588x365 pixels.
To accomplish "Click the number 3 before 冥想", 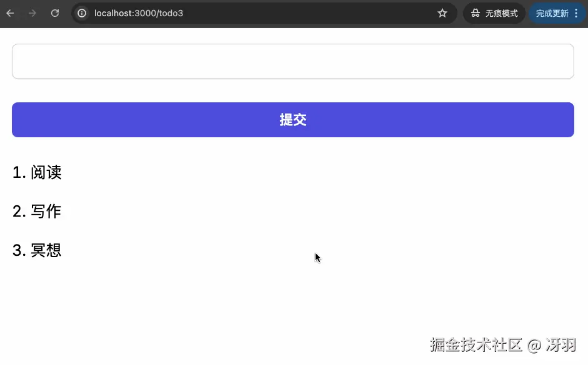I will 16,250.
